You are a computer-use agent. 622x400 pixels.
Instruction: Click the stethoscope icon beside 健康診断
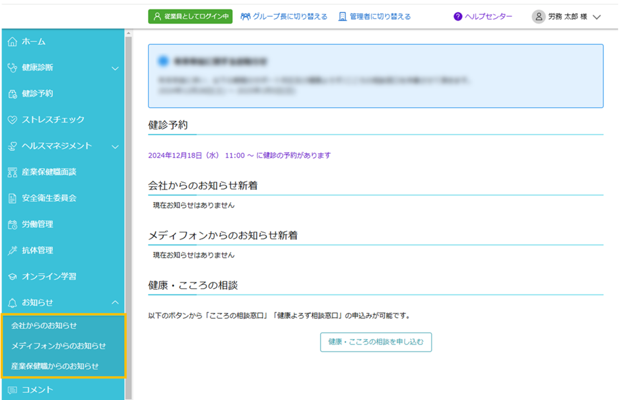click(12, 68)
